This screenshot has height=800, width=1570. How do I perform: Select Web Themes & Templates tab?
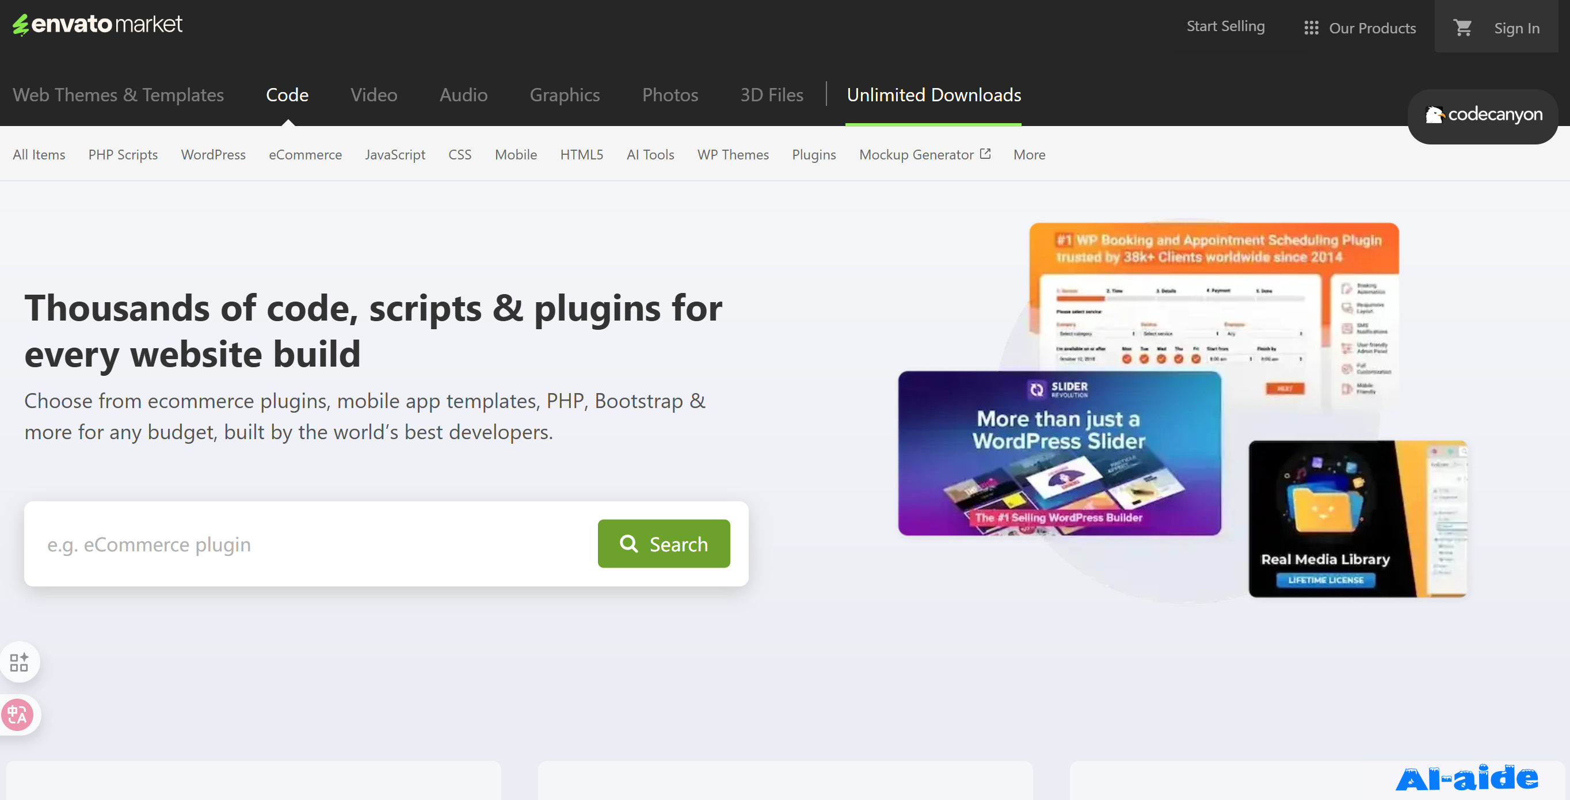click(118, 95)
